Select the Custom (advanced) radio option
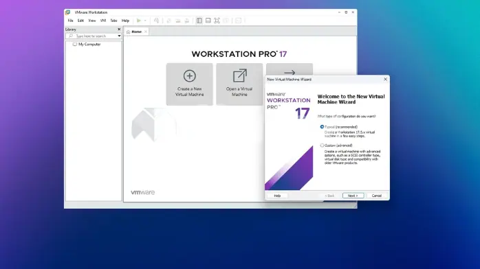 [322, 145]
